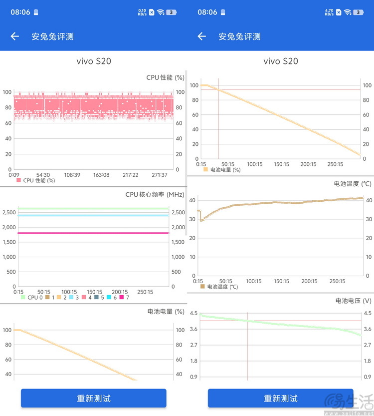Tap the 0:09 time label on CPU chart
The image size is (374, 416).
tap(14, 175)
